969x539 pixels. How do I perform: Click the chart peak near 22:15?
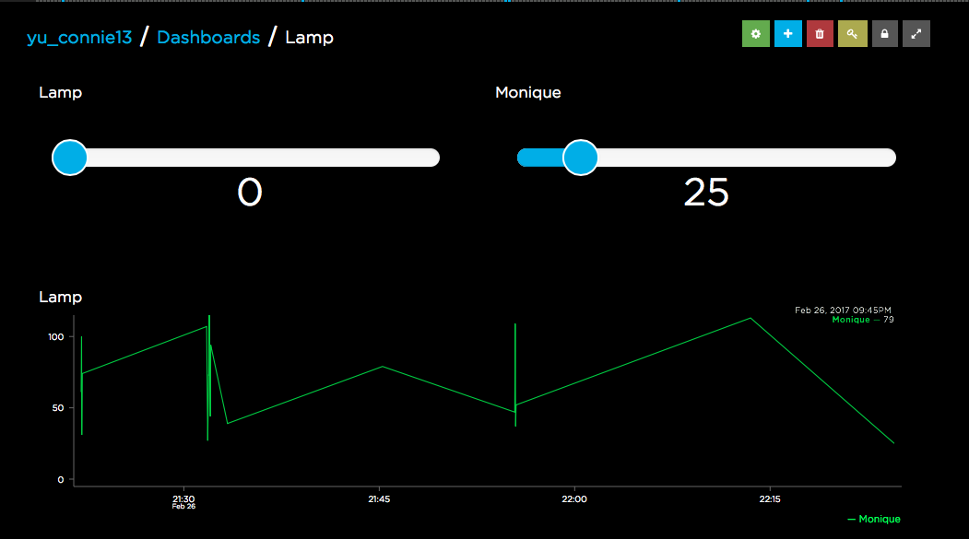(x=750, y=318)
